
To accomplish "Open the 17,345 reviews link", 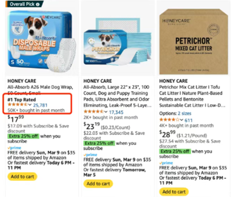I will pyautogui.click(x=116, y=112).
